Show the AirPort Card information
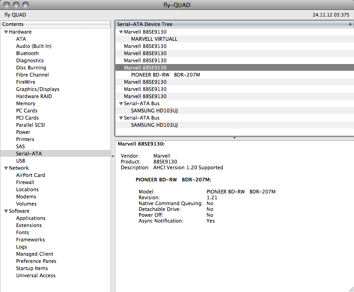 pyautogui.click(x=30, y=175)
